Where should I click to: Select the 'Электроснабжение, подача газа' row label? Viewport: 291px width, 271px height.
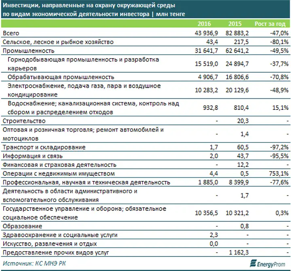coord(84,90)
